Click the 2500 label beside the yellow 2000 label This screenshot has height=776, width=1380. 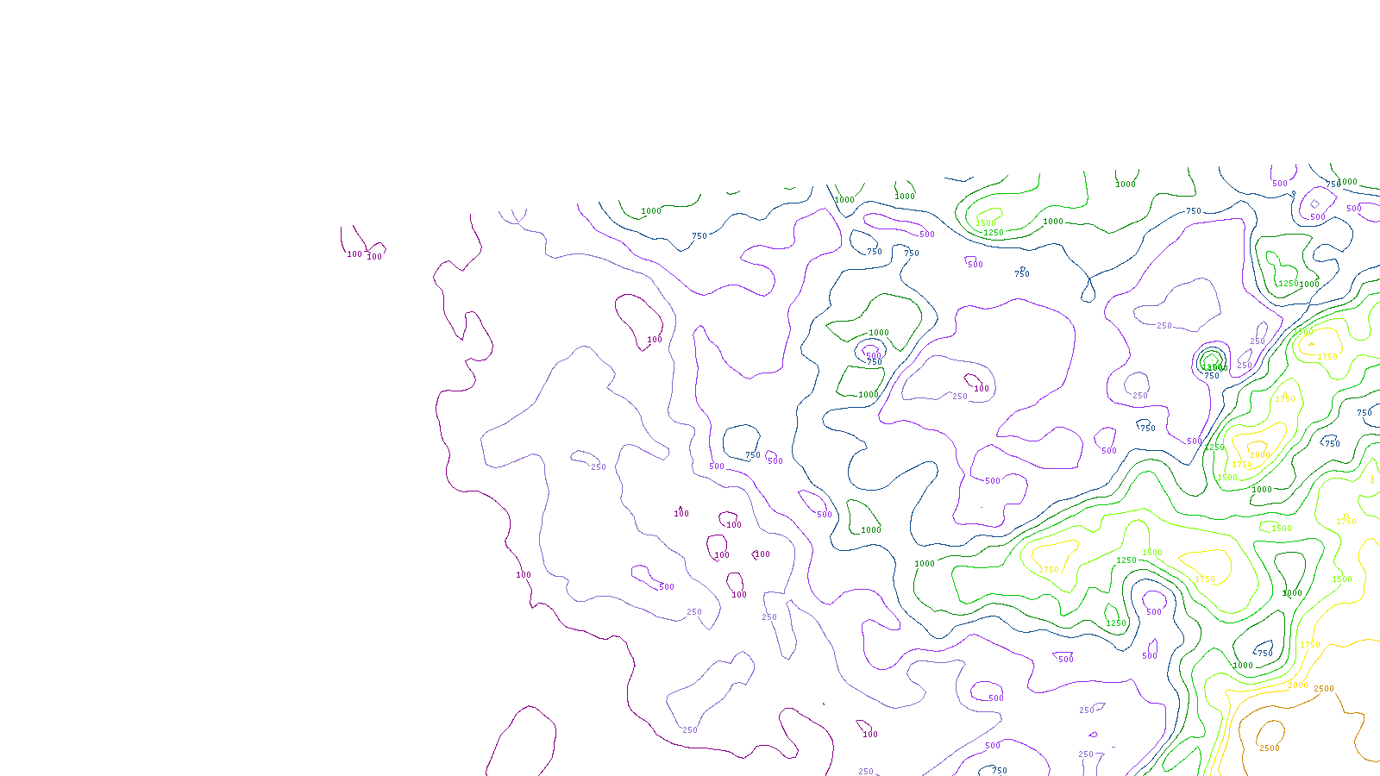coord(1323,689)
